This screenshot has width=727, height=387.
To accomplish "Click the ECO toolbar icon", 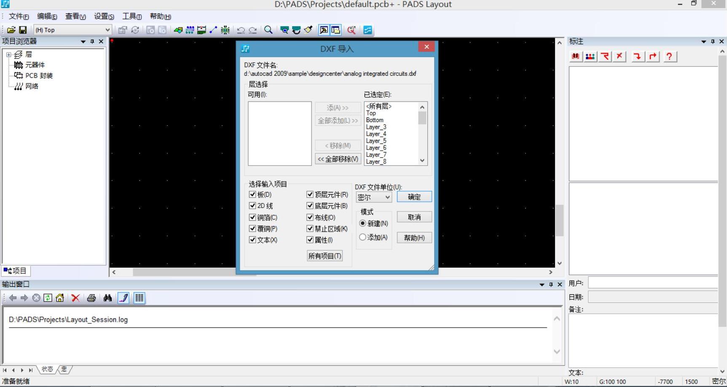I will (214, 30).
